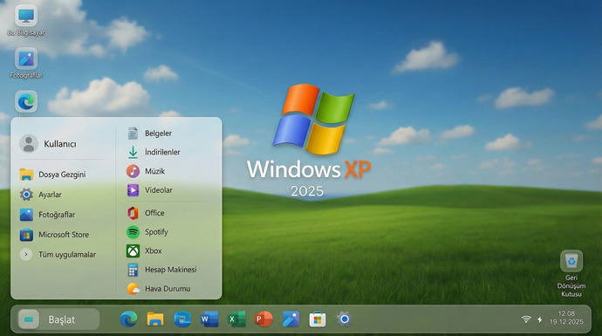Open the Videolar folder icon
602x336 pixels.
pyautogui.click(x=133, y=190)
